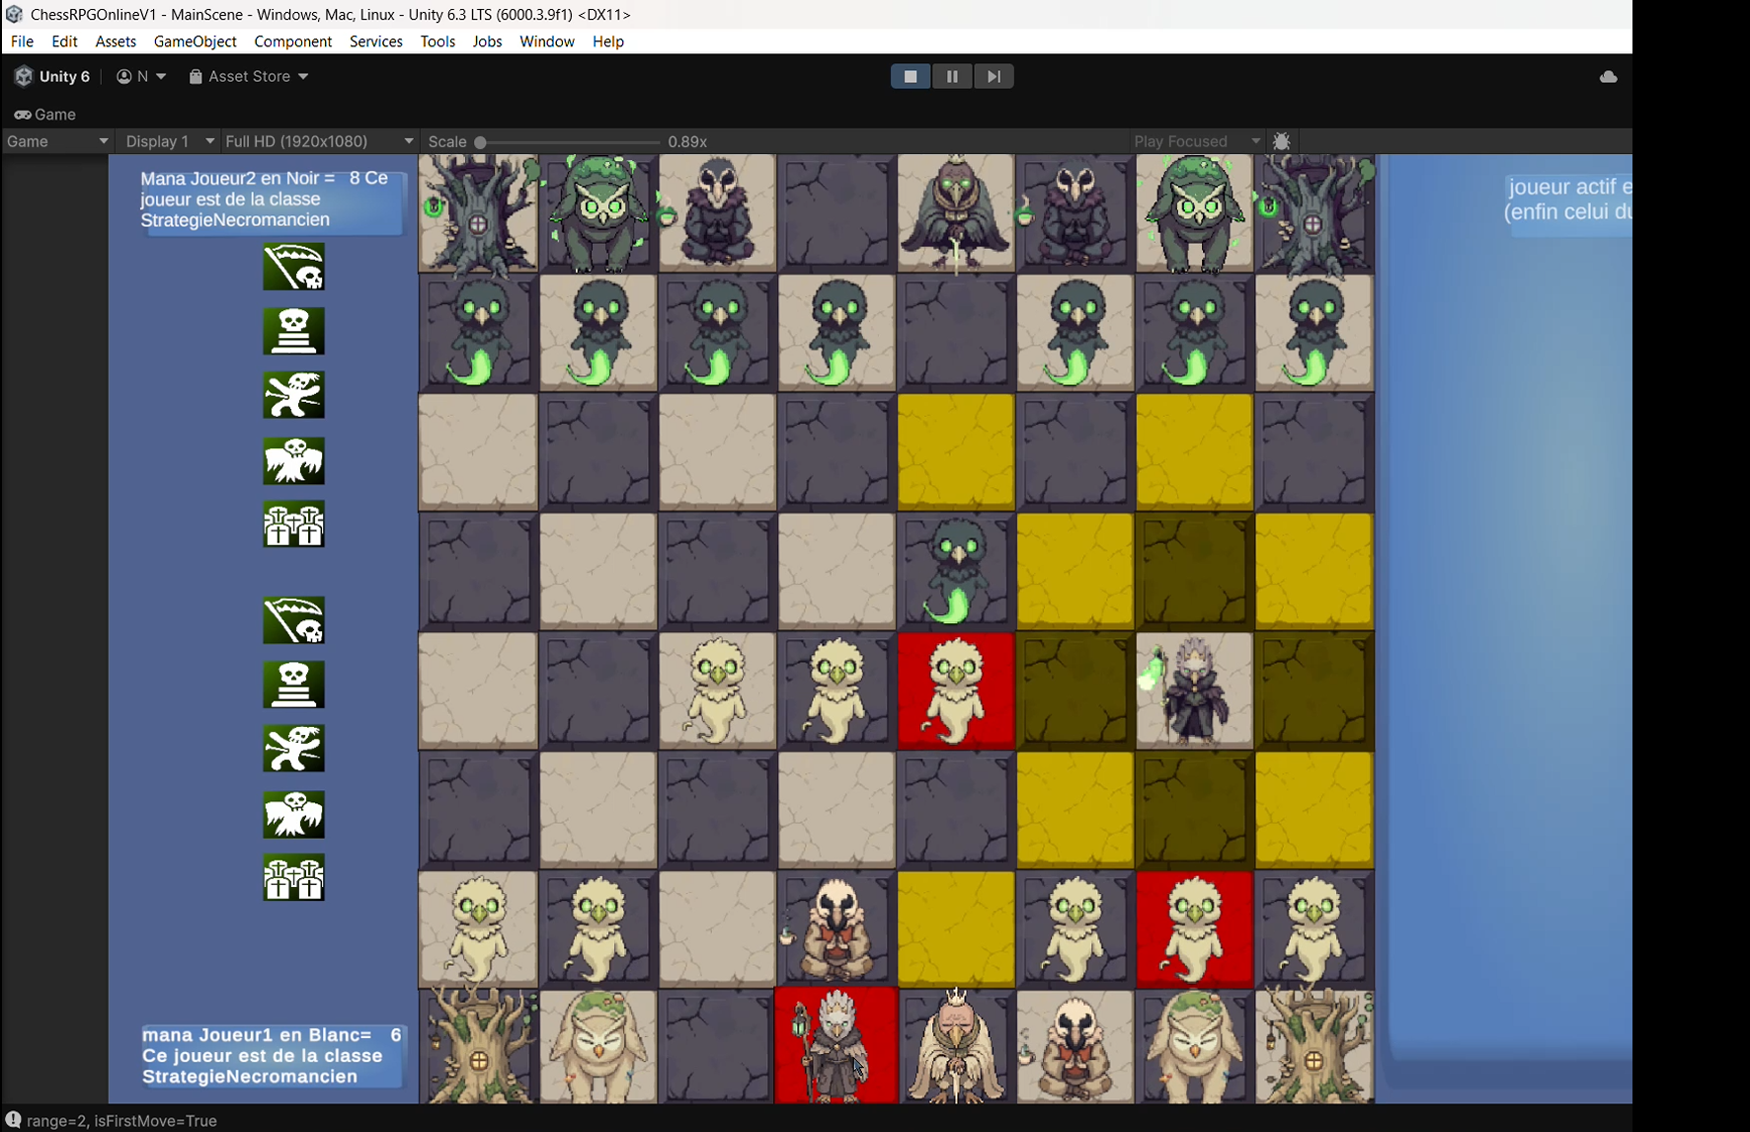Image resolution: width=1750 pixels, height=1132 pixels.
Task: Click the status bar message range=2, isFirstMove=True
Action: click(121, 1121)
